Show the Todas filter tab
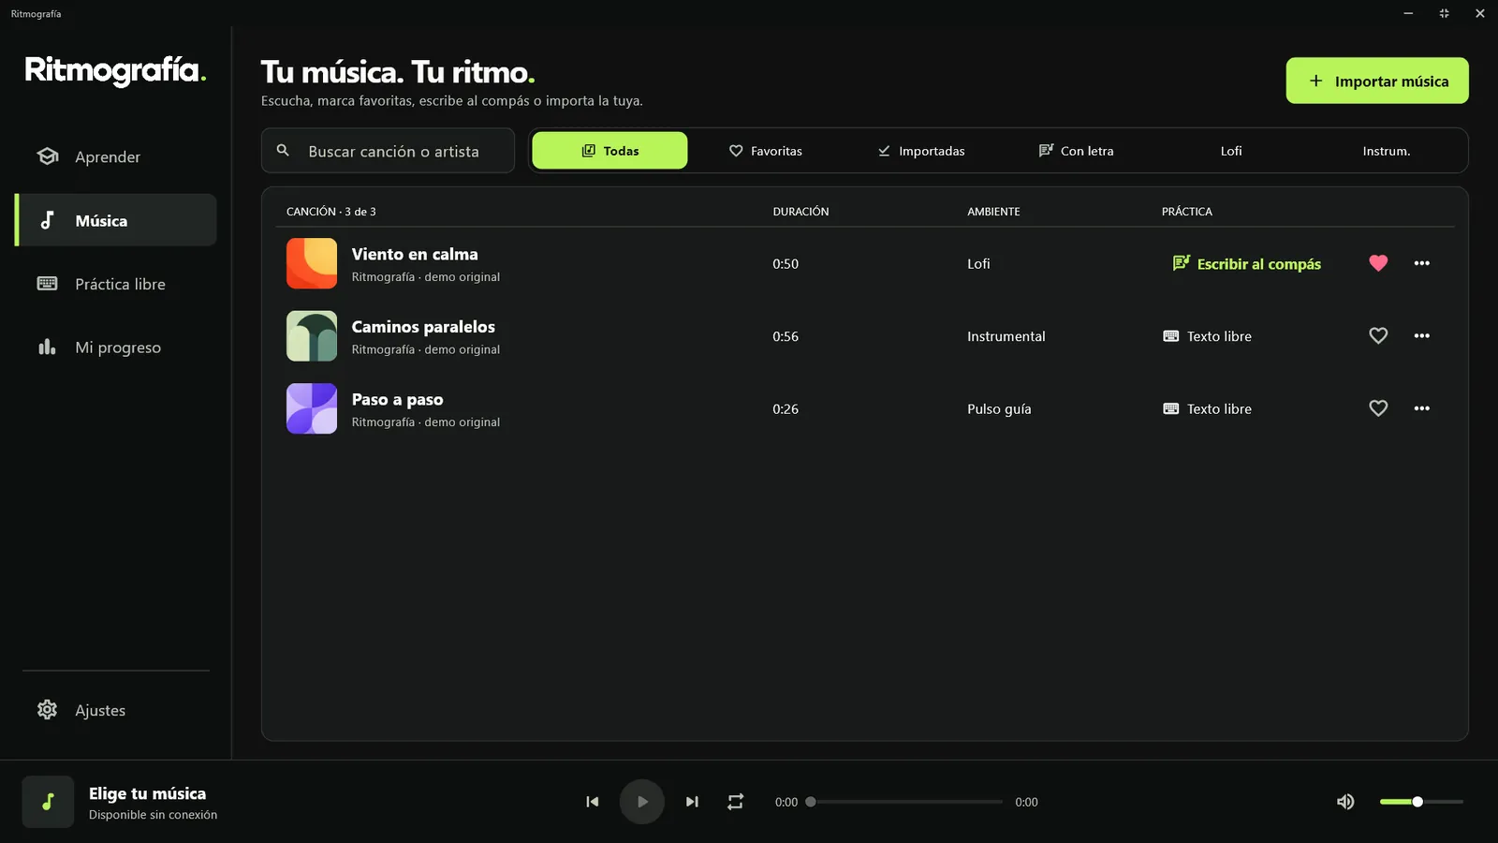The height and width of the screenshot is (843, 1498). click(x=609, y=151)
